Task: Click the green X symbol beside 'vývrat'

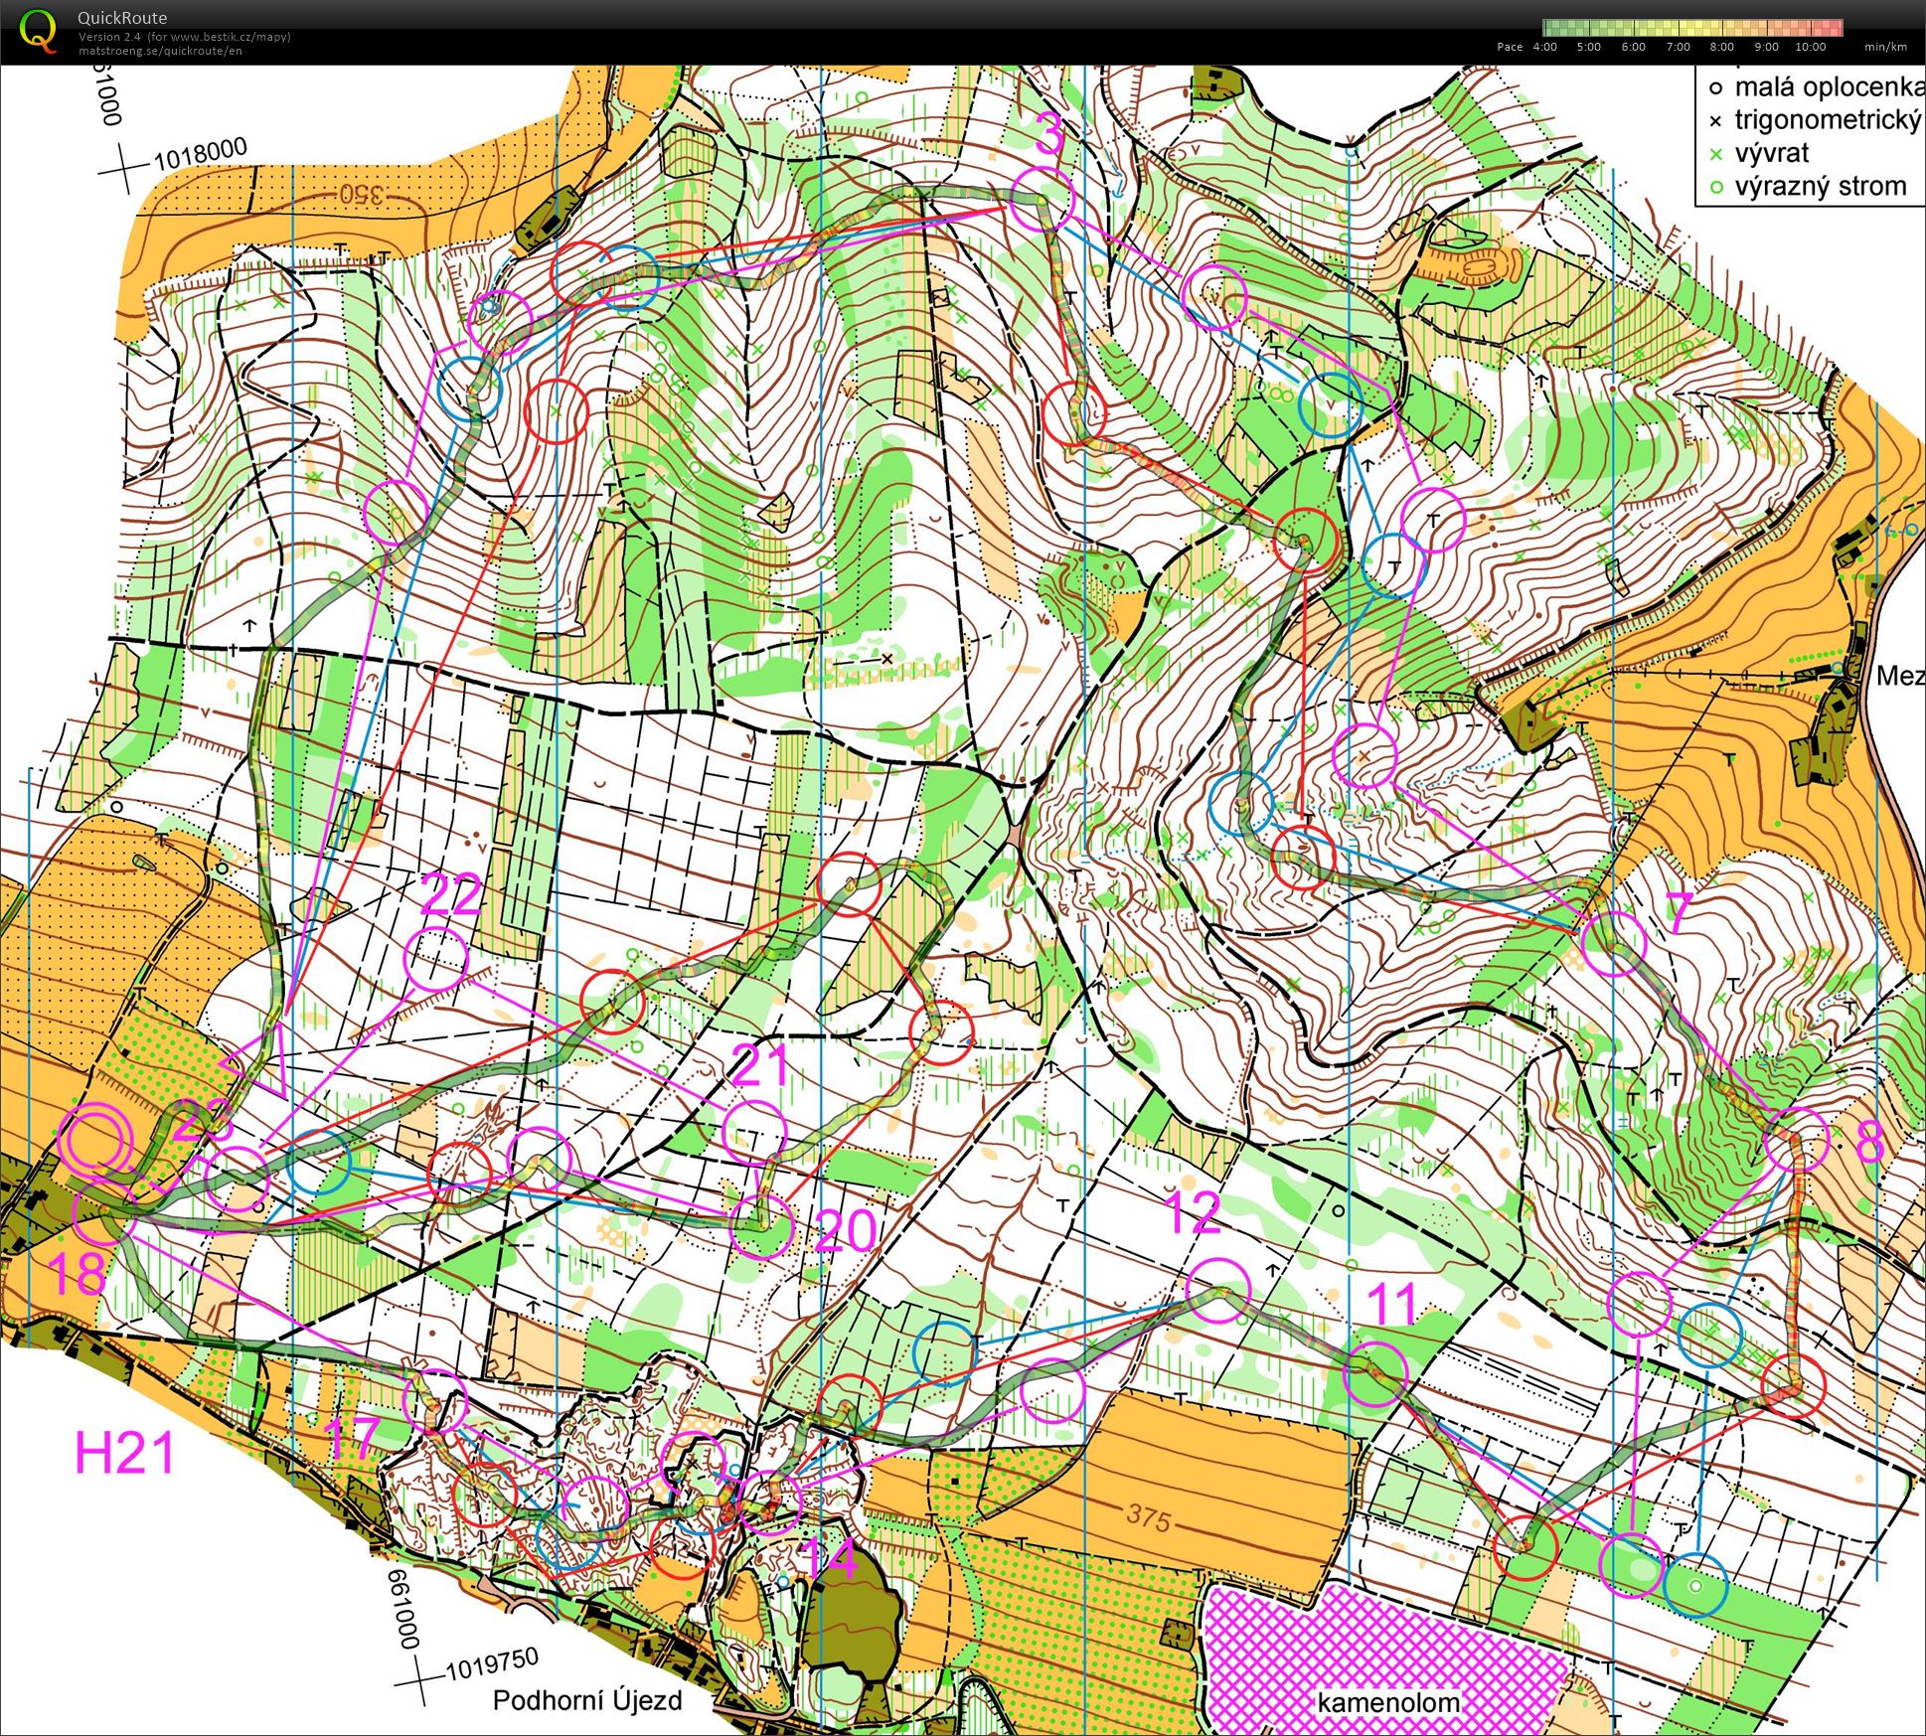Action: tap(1715, 155)
